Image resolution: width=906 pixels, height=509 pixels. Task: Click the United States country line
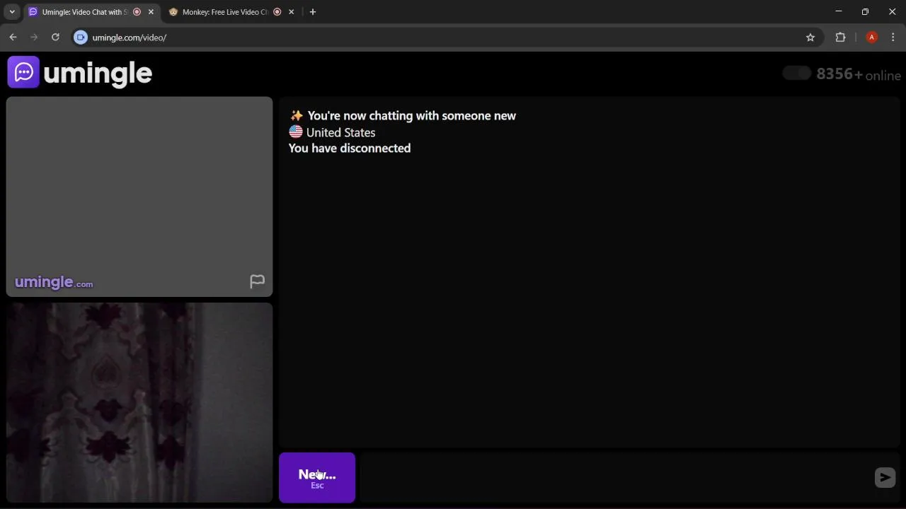(x=332, y=132)
